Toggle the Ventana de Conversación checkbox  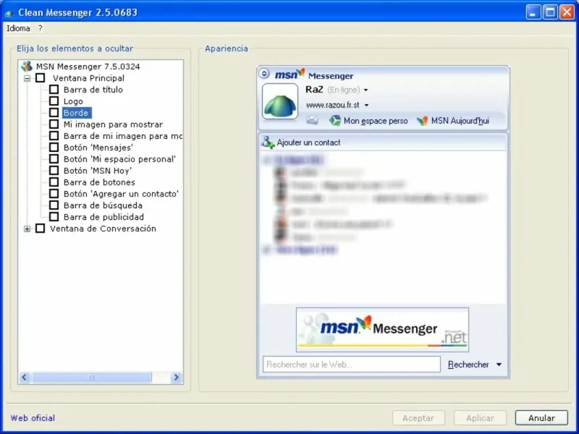[x=41, y=229]
